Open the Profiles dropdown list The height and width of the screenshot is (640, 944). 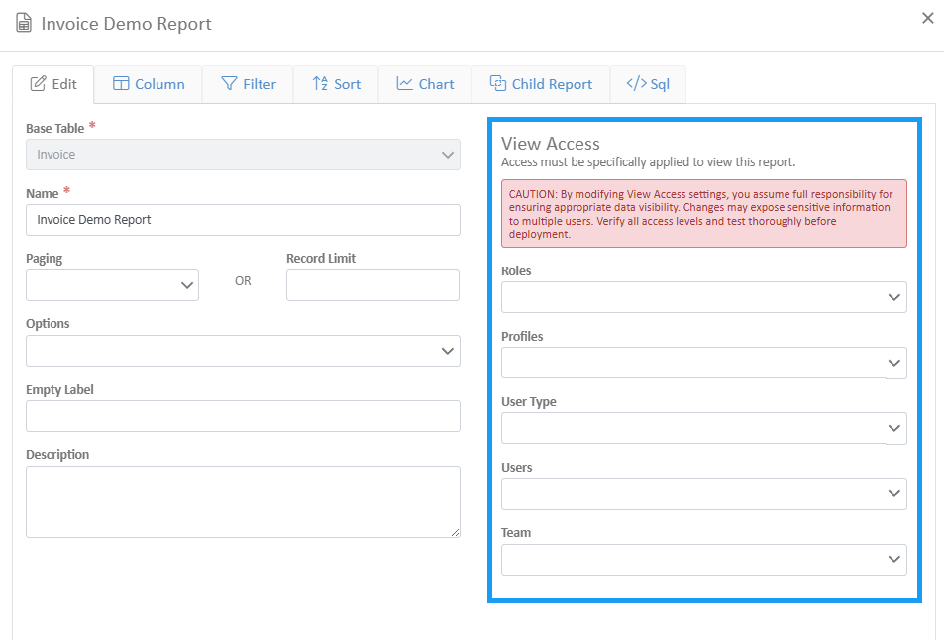[703, 363]
